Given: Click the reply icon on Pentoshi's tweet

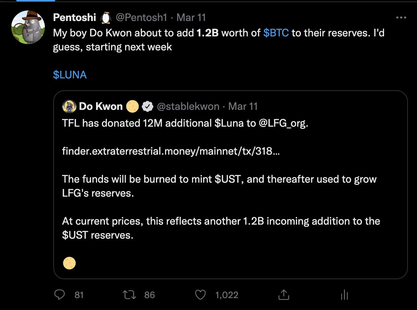Looking at the screenshot, I should 60,295.
